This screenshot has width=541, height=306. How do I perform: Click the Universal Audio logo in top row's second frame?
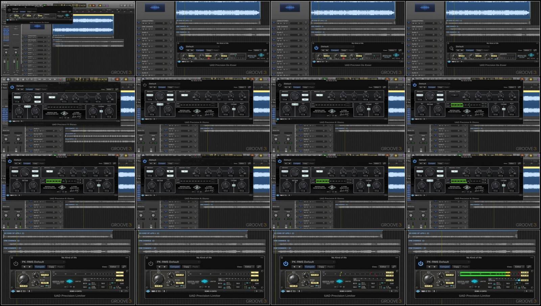click(261, 55)
